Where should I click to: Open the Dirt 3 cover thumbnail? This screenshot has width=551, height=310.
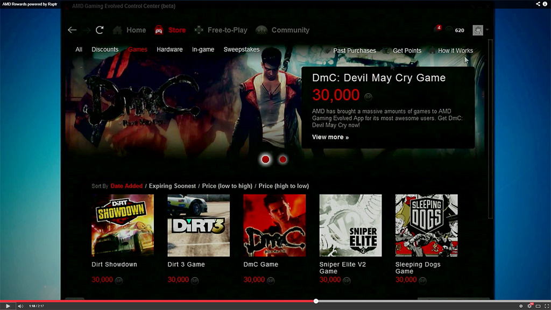point(199,226)
